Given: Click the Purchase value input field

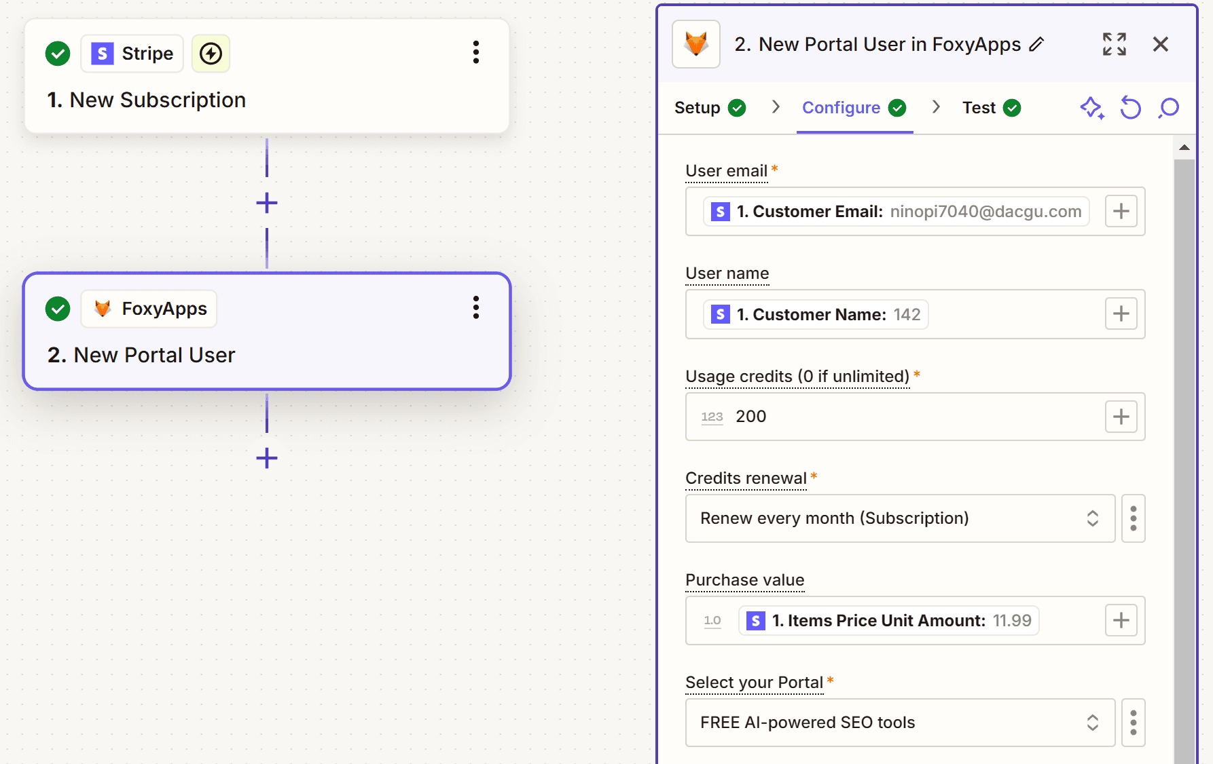Looking at the screenshot, I should [915, 620].
